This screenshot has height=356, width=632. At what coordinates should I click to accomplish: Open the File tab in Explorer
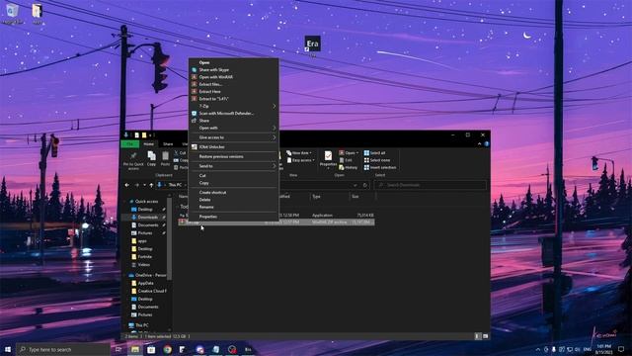[x=129, y=144]
